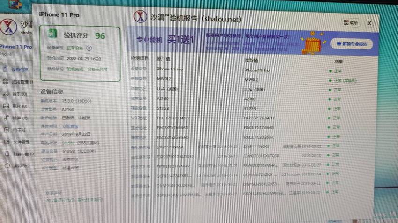
Task: Click F0:C3:71:26:B4:13 in the 原厂值 column
Action: click(x=173, y=118)
